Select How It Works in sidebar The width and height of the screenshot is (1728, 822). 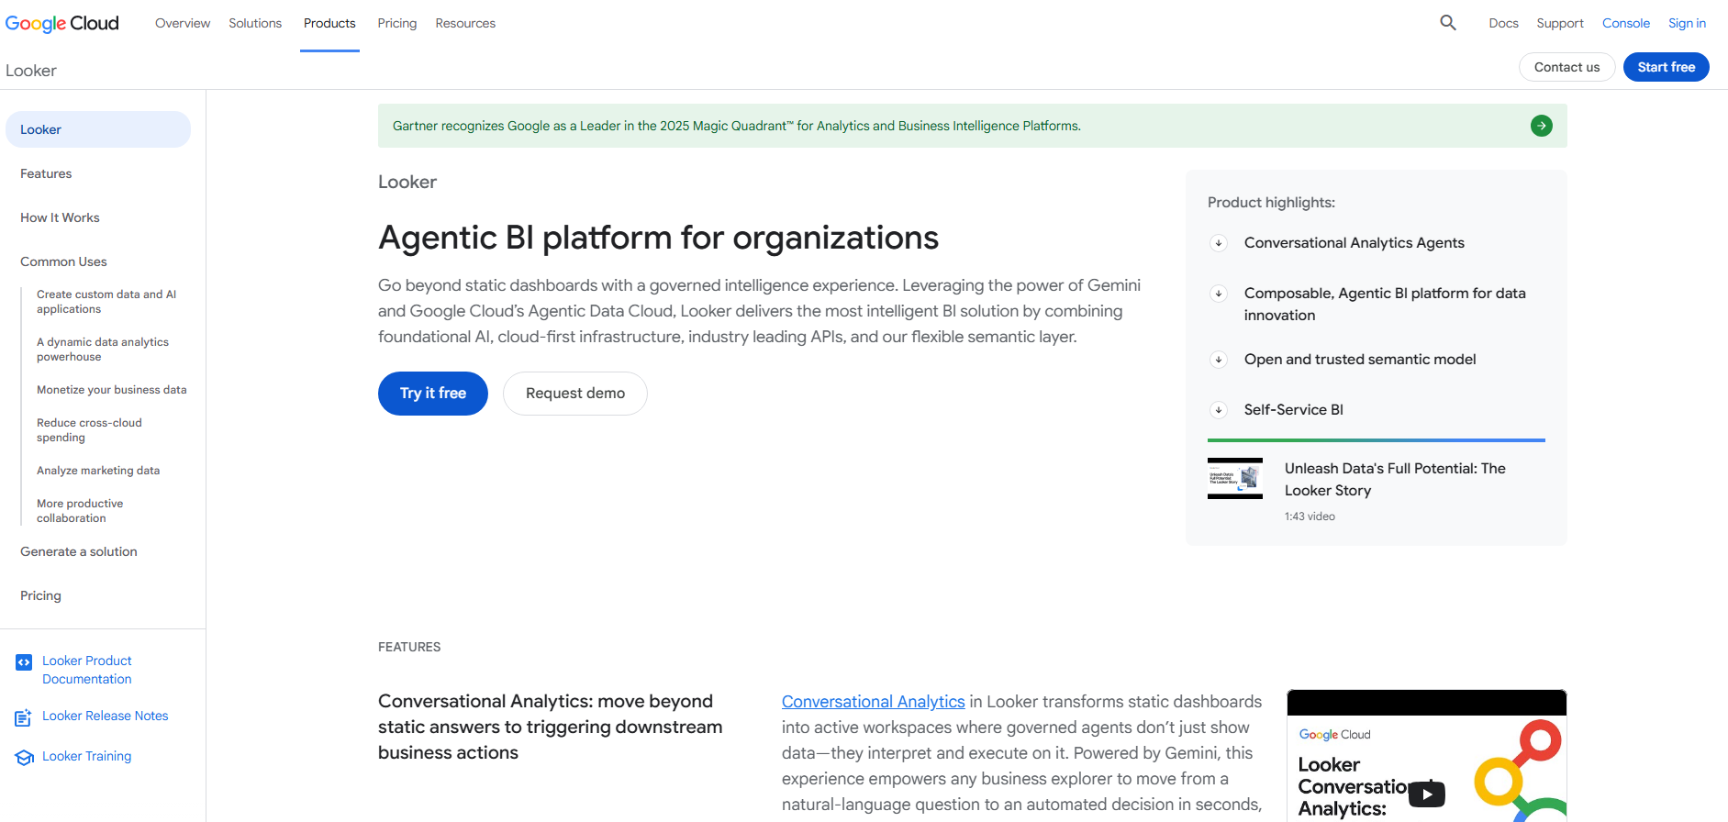(60, 217)
